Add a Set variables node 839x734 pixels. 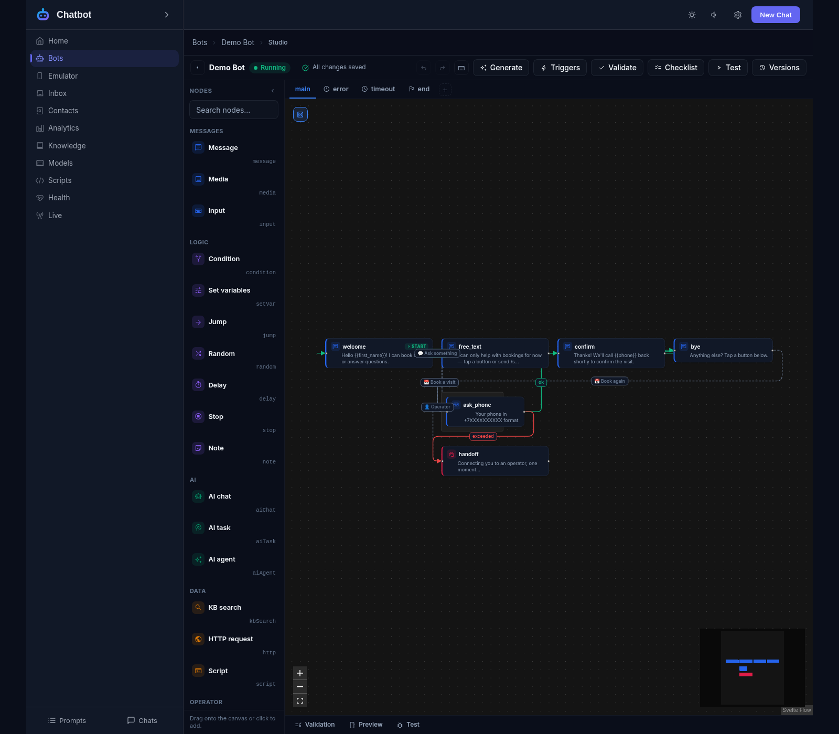point(234,296)
